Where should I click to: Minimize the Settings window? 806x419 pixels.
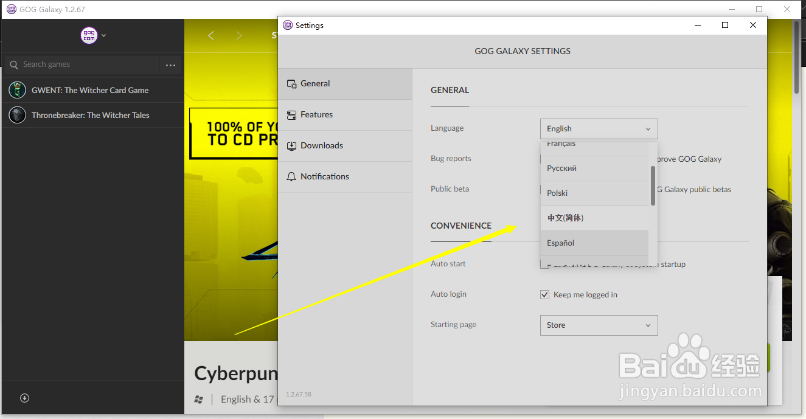697,25
